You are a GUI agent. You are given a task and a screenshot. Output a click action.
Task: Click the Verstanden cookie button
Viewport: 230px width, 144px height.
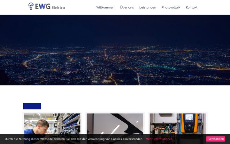pyautogui.click(x=216, y=139)
